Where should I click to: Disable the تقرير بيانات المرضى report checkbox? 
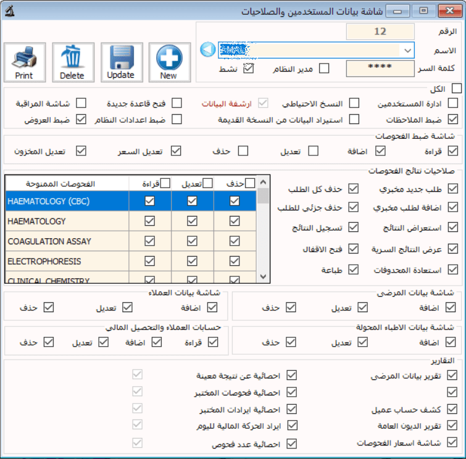pyautogui.click(x=453, y=375)
